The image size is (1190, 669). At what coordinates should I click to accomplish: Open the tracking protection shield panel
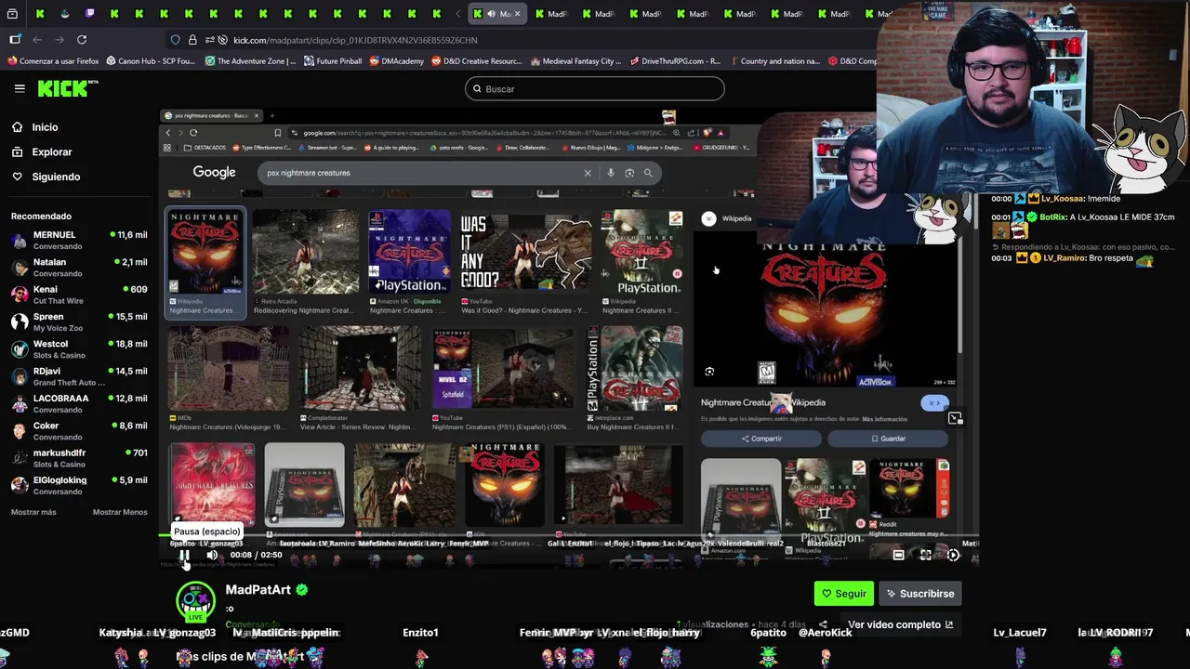(x=175, y=40)
